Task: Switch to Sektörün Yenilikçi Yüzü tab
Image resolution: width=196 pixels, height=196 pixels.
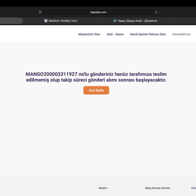Action: pos(61,21)
